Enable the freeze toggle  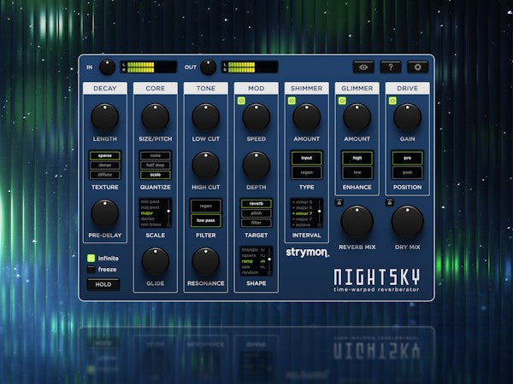click(91, 269)
